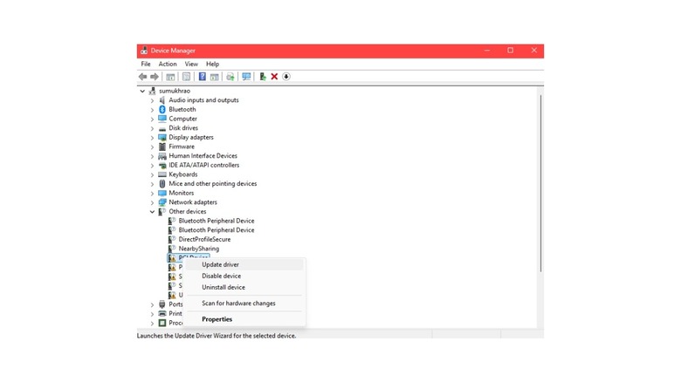The height and width of the screenshot is (382, 681).
Task: Choose Update driver from the context menu
Action: (x=220, y=264)
